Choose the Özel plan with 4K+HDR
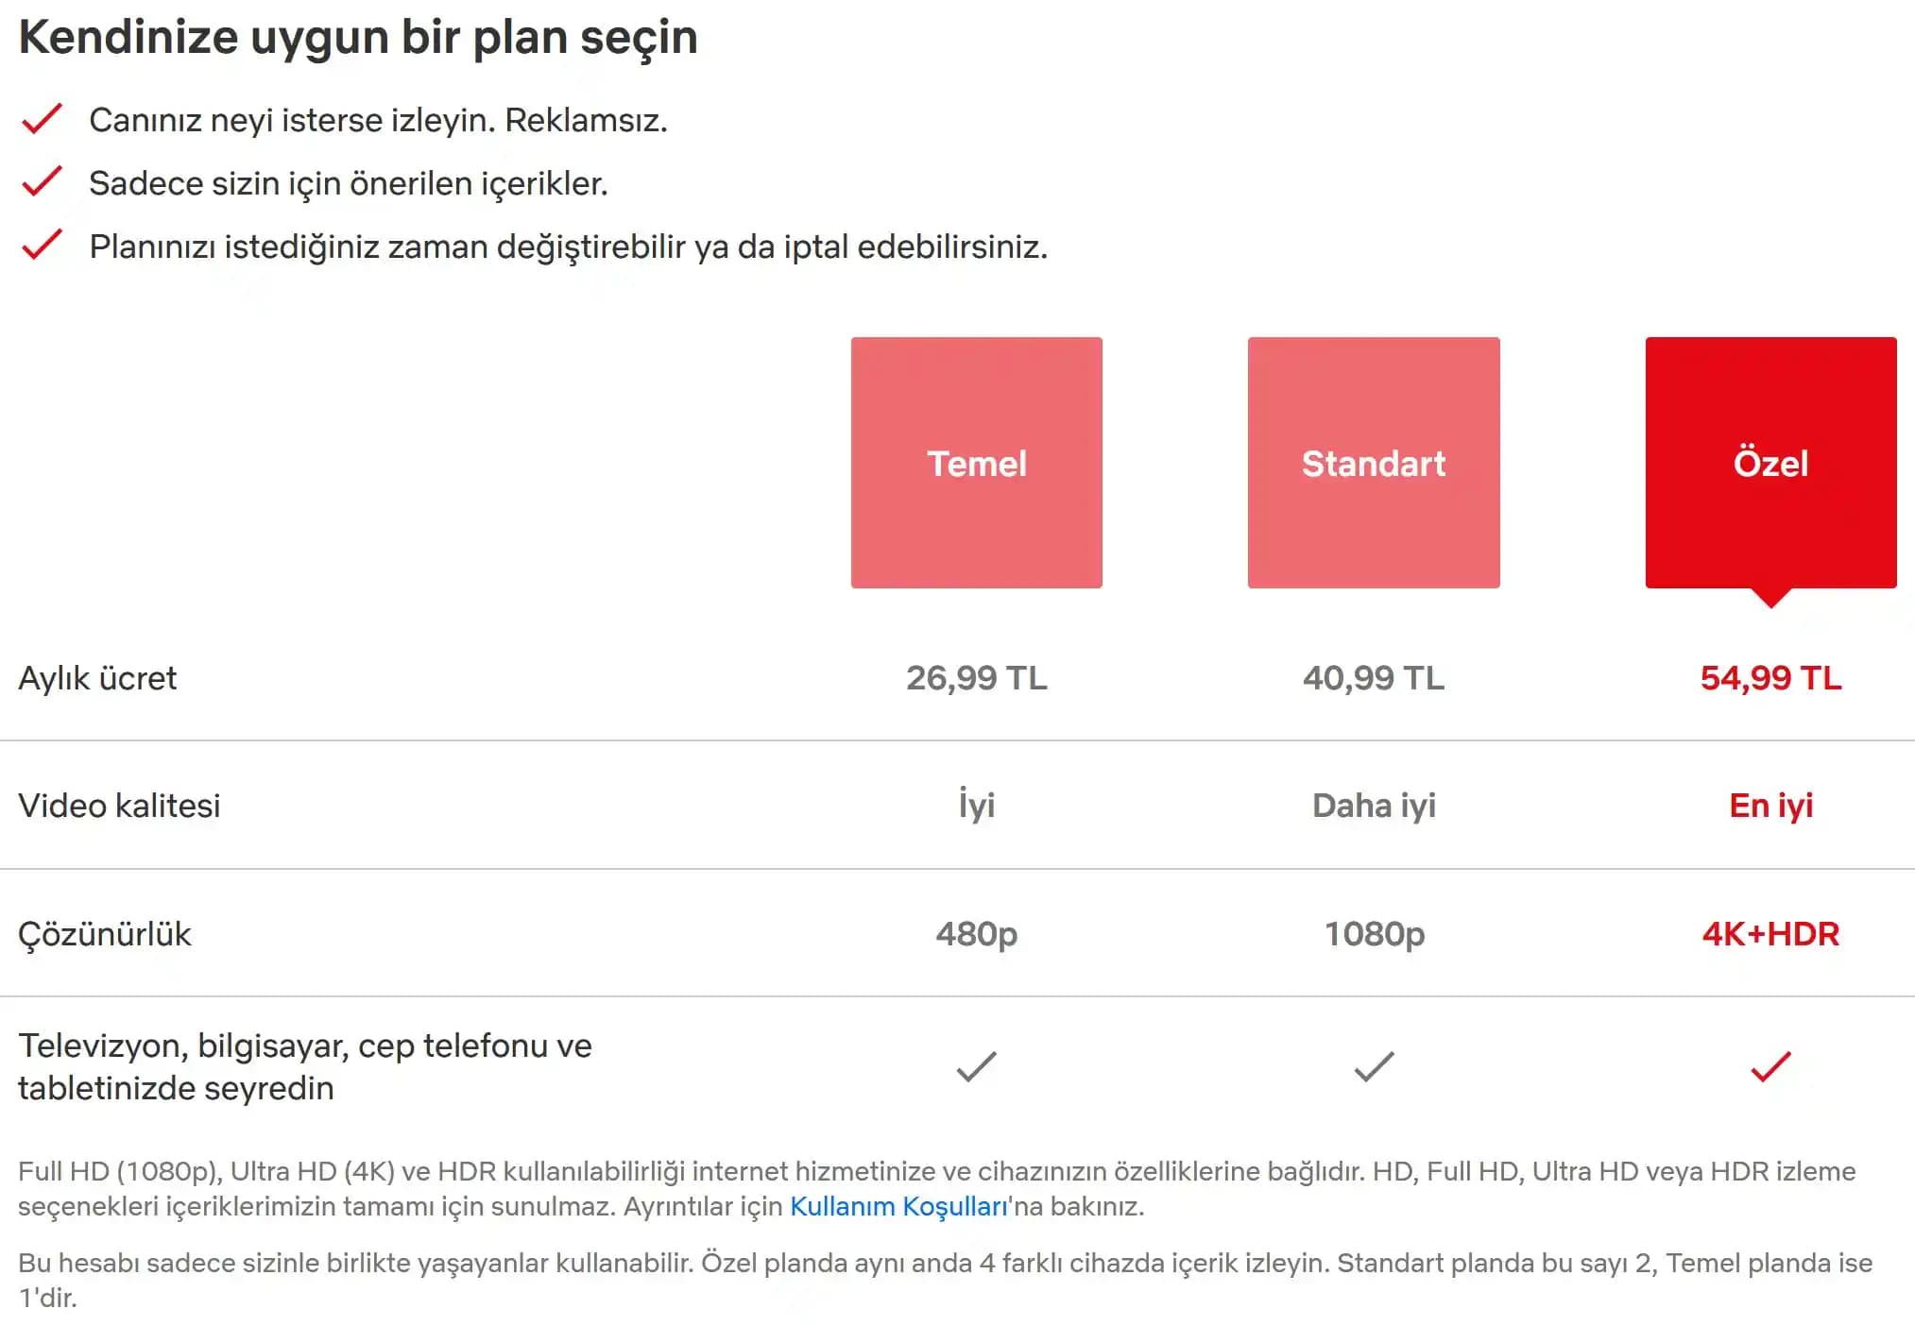The image size is (1915, 1326). pyautogui.click(x=1770, y=464)
